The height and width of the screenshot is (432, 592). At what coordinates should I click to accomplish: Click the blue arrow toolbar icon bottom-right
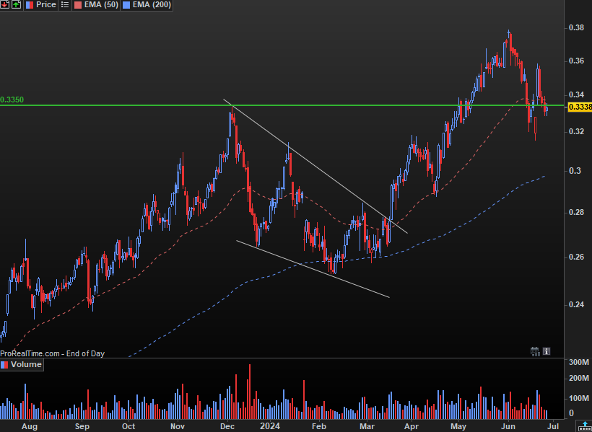tap(585, 427)
